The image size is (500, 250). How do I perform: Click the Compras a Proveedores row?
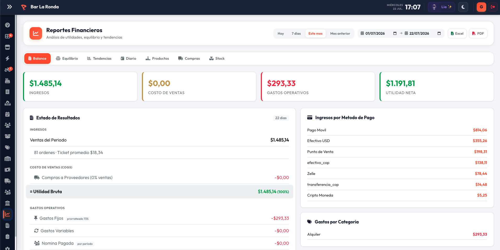159,178
